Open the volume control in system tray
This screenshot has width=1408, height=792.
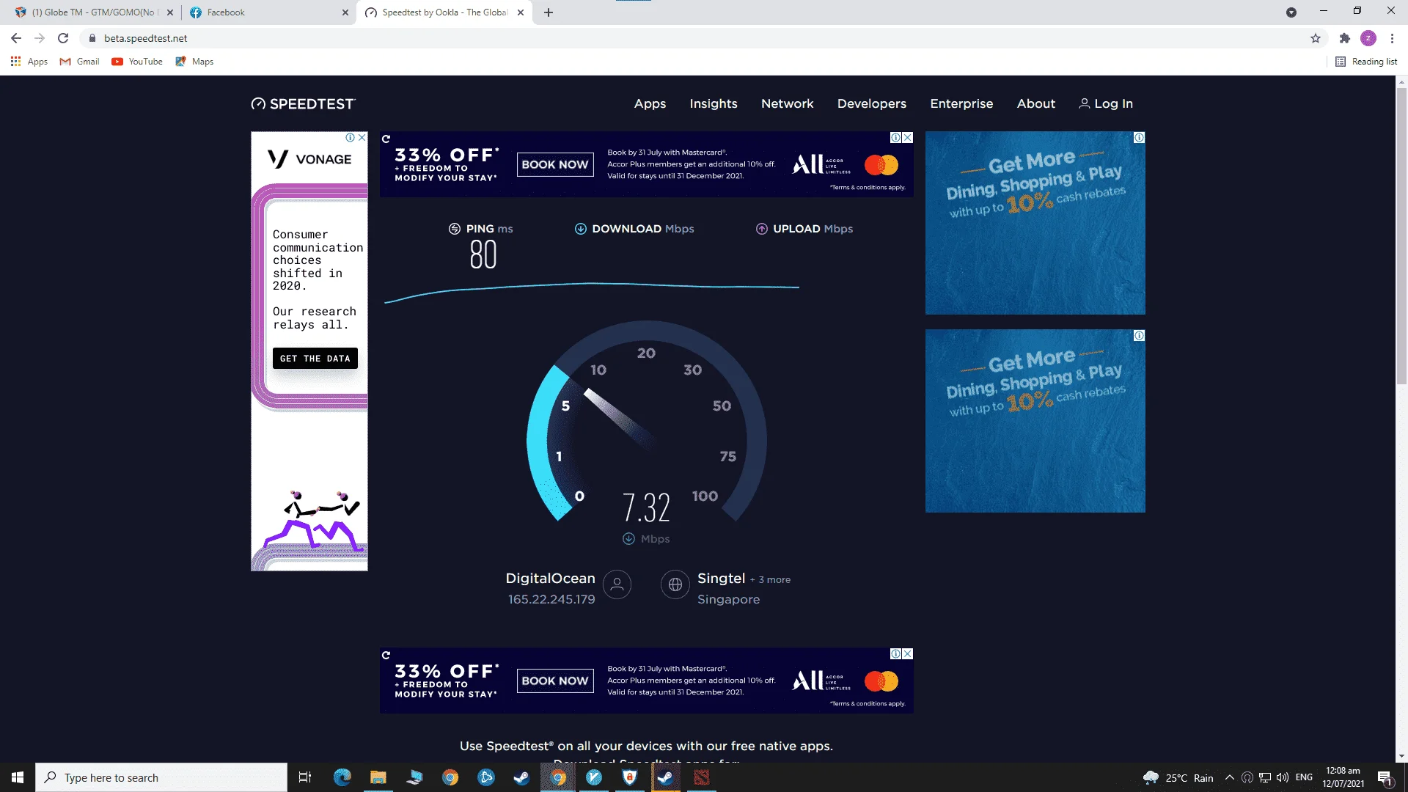tap(1283, 777)
